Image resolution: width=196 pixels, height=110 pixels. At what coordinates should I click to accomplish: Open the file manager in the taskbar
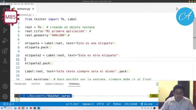tap(15, 108)
